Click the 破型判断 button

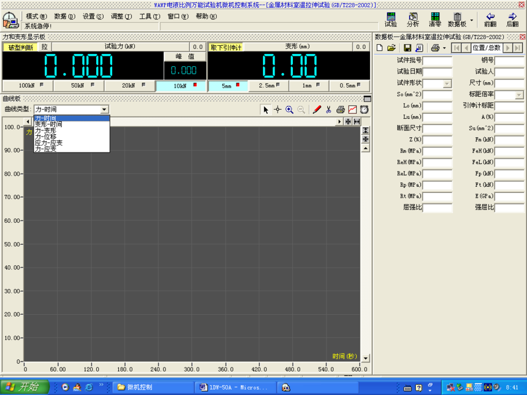coord(20,47)
